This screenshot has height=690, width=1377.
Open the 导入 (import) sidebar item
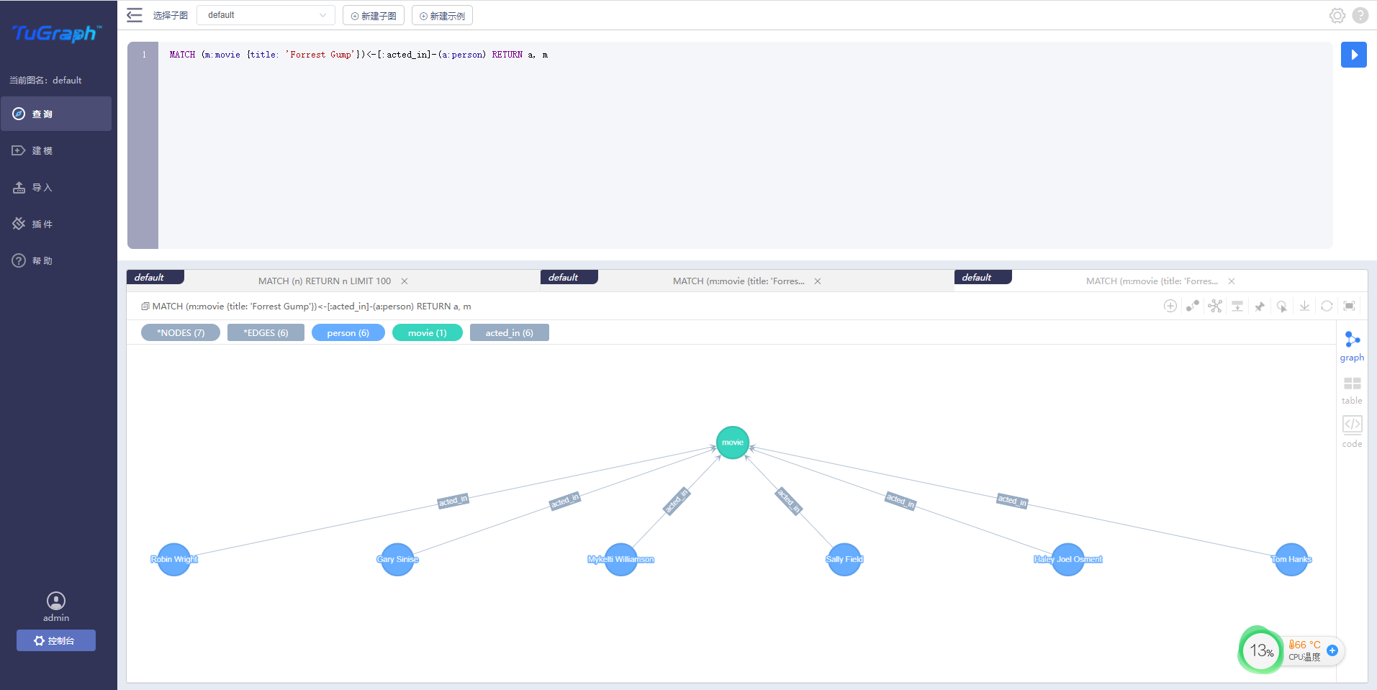pyautogui.click(x=56, y=187)
